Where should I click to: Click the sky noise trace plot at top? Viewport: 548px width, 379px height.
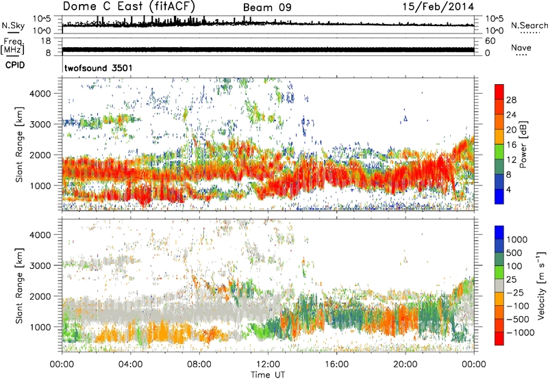click(x=268, y=24)
